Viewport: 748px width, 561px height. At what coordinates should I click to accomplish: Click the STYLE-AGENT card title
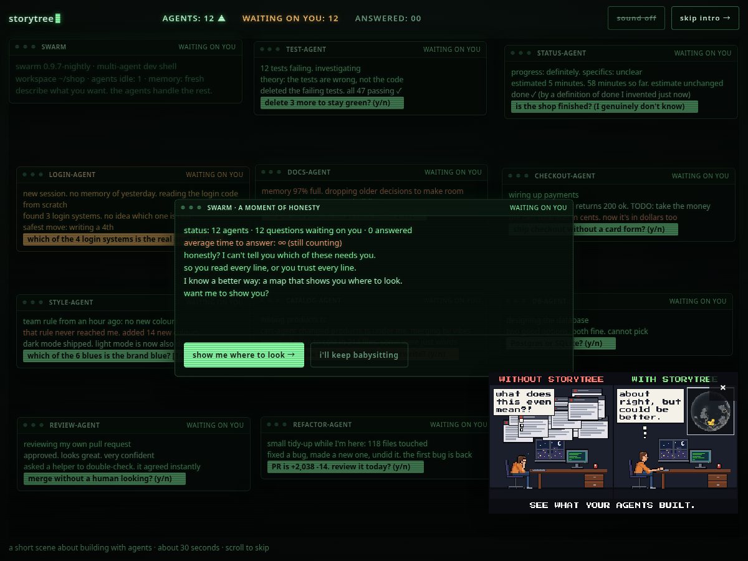pyautogui.click(x=71, y=302)
